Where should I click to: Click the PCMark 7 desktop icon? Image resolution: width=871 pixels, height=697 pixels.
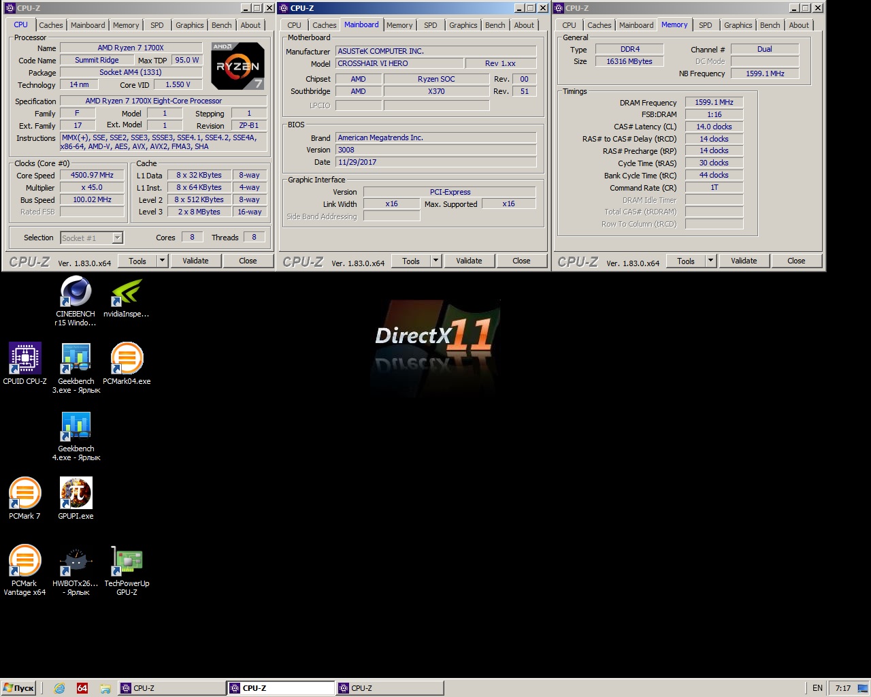(24, 499)
